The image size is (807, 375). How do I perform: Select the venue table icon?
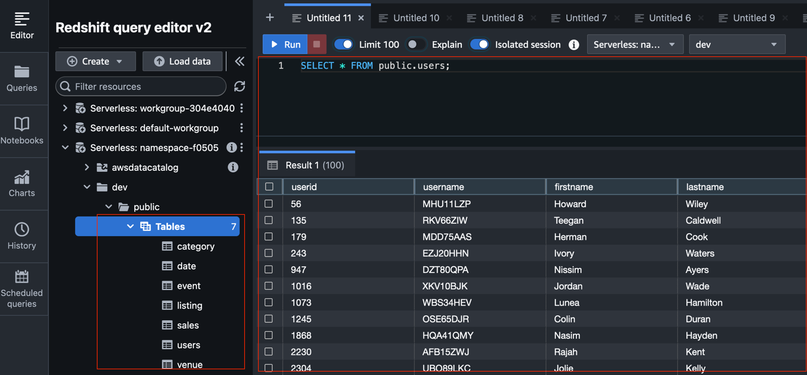pyautogui.click(x=167, y=364)
